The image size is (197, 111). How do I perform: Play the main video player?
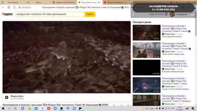[x=66, y=57]
